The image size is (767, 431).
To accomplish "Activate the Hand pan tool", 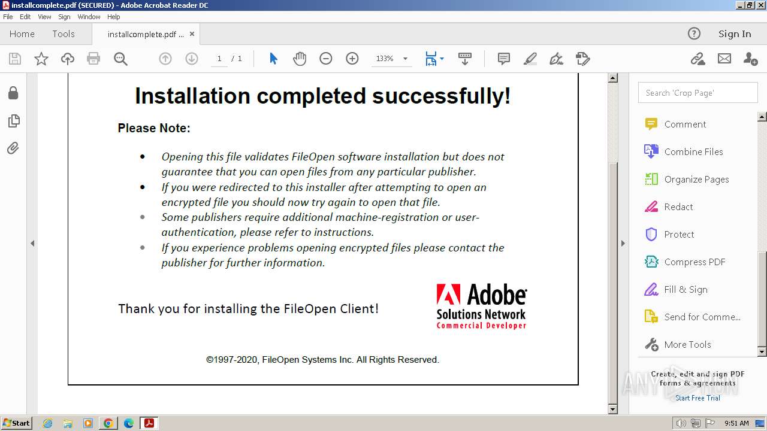I will click(x=300, y=59).
